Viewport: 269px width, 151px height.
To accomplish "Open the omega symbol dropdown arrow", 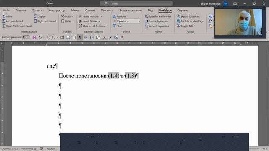I will coord(57,37).
